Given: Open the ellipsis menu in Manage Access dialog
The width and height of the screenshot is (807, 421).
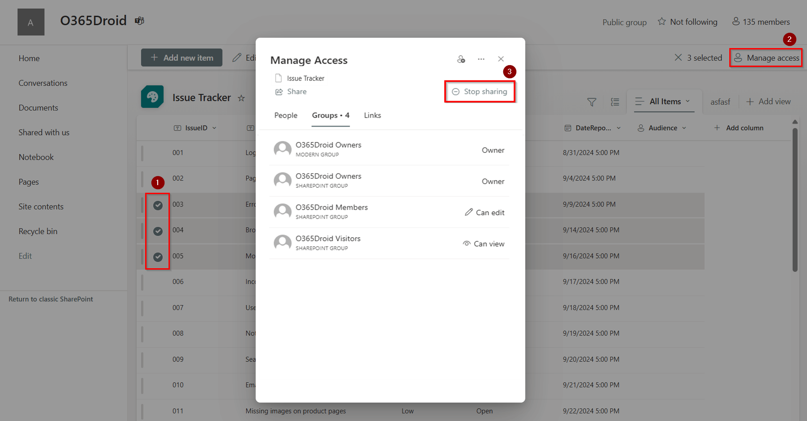Looking at the screenshot, I should coord(481,59).
